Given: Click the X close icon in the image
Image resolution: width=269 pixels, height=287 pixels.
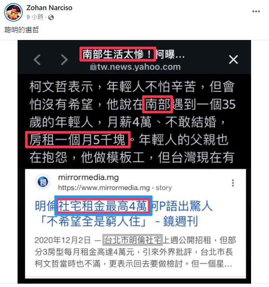Looking at the screenshot, I should pos(233,59).
